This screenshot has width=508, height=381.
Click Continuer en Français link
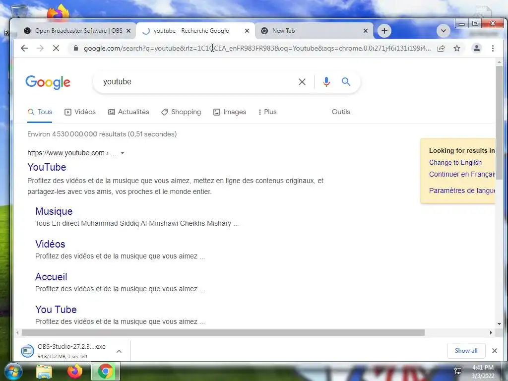[462, 174]
